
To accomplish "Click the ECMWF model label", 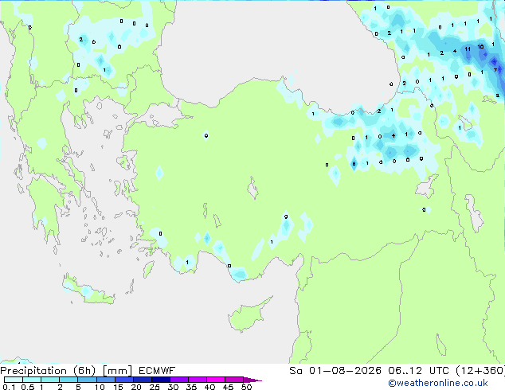I will coord(157,371).
